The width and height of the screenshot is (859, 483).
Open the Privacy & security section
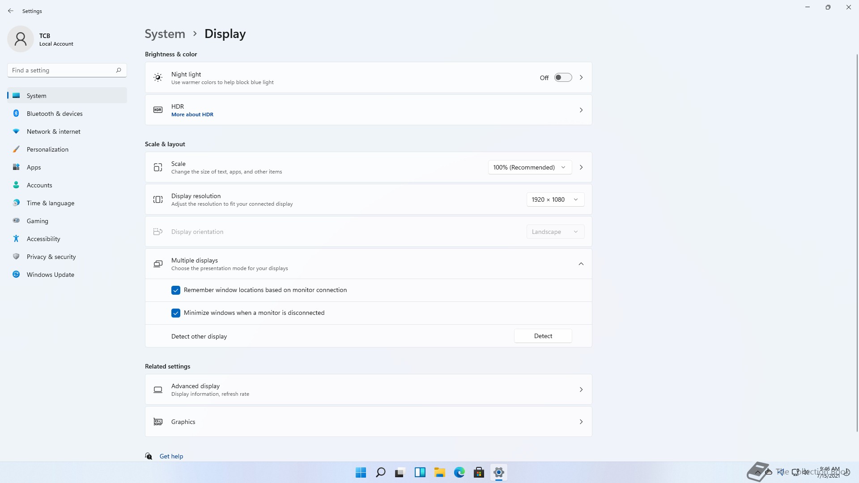(x=51, y=257)
